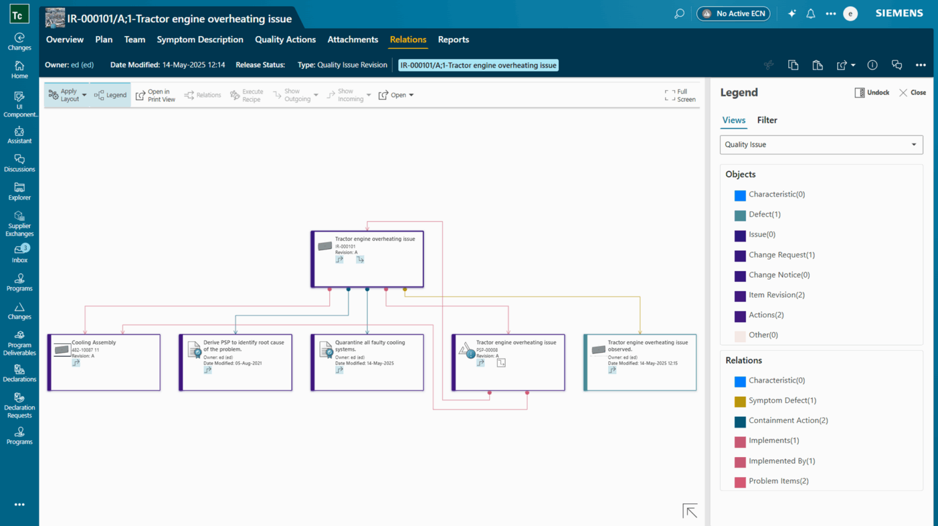Click Open in Print View
The width and height of the screenshot is (938, 526).
(156, 95)
